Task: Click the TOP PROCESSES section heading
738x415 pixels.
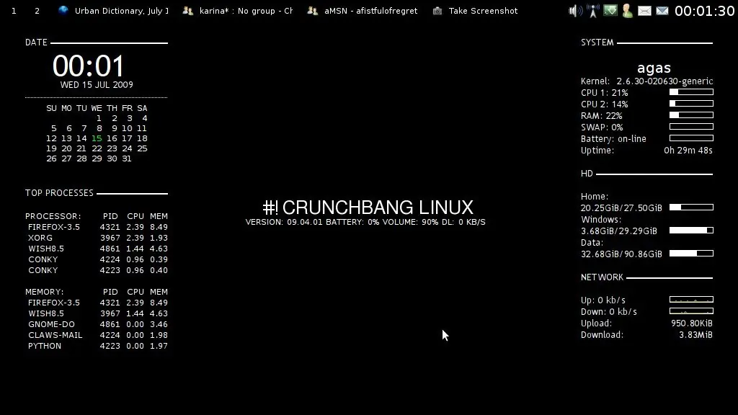Action: click(x=59, y=193)
